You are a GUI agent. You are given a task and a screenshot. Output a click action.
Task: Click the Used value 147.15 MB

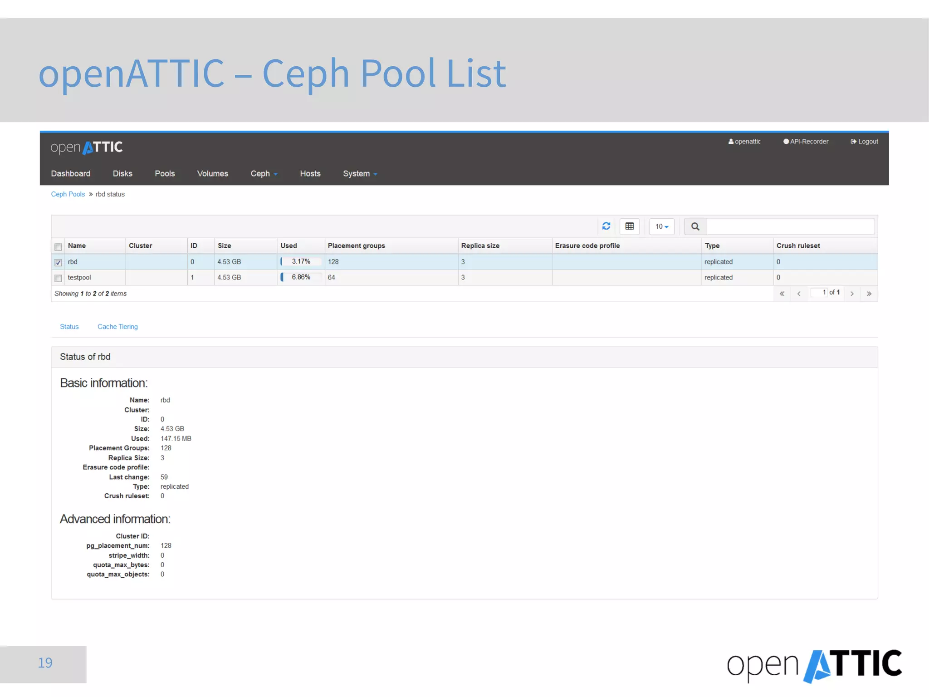(x=176, y=438)
